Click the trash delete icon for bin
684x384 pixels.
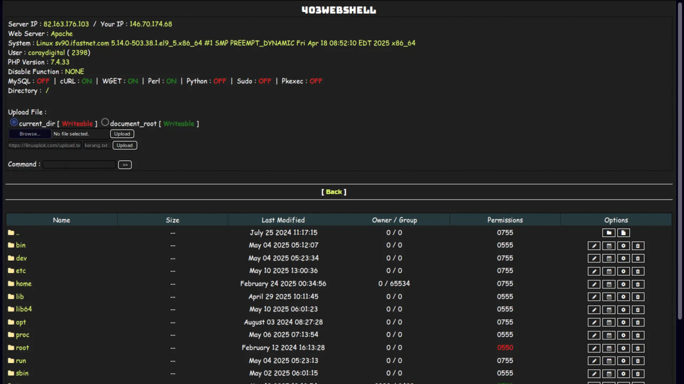click(x=638, y=246)
